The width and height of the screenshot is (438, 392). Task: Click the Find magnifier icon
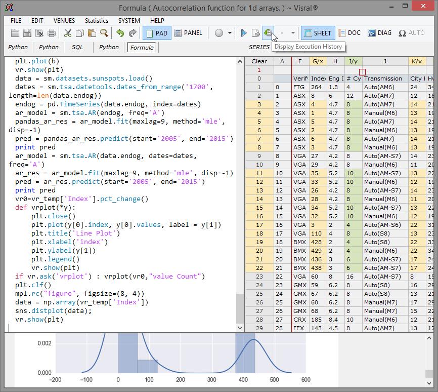tap(104, 33)
